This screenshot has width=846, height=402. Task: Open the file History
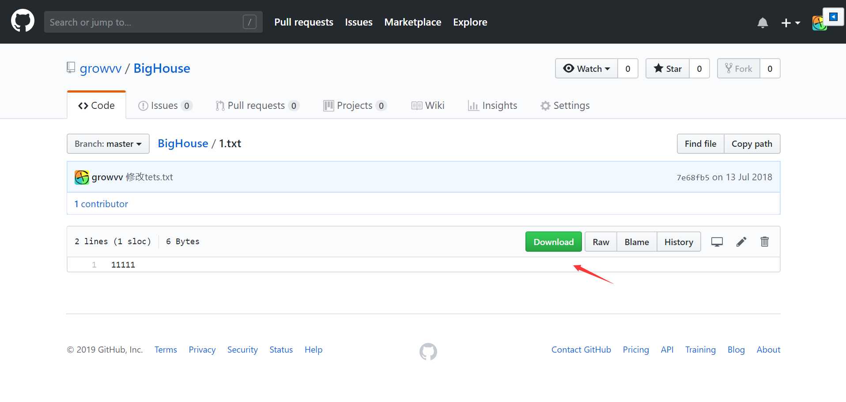[x=679, y=242]
